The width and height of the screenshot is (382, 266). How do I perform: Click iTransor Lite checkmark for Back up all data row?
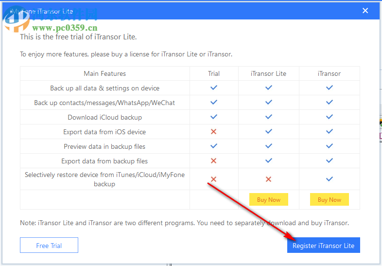268,88
